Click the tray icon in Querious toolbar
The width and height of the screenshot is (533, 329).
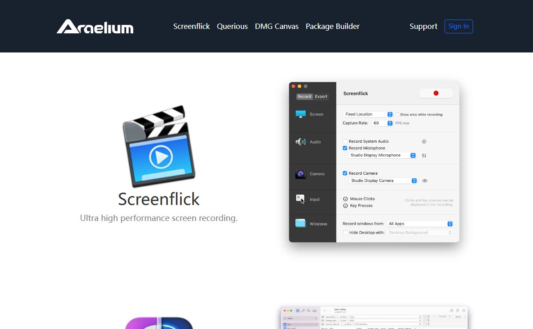314,310
